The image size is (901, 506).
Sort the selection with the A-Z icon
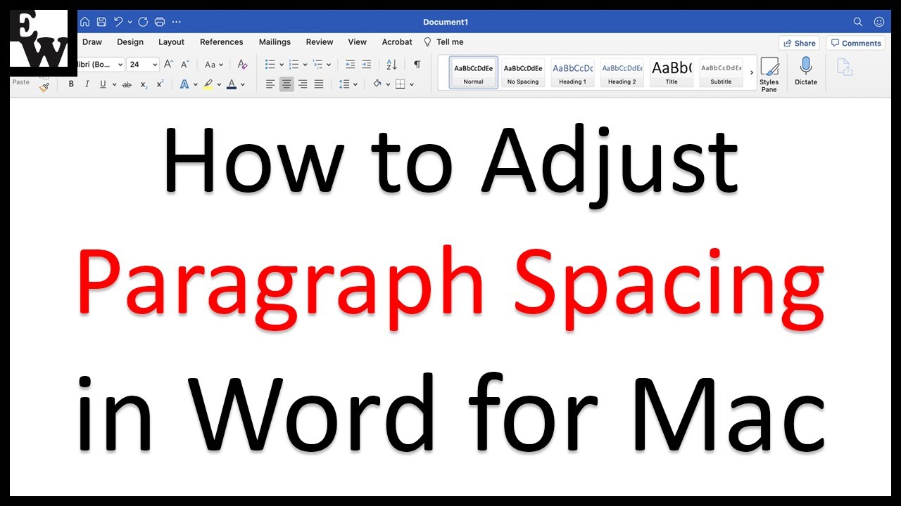(392, 65)
